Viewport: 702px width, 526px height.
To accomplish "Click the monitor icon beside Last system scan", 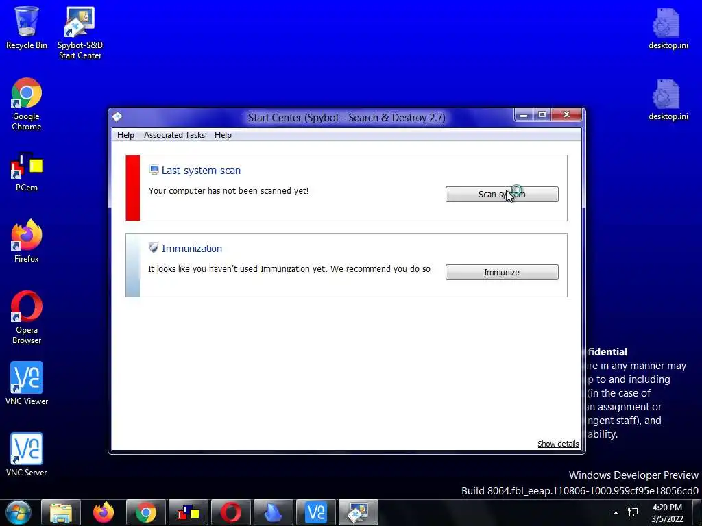I will [154, 170].
